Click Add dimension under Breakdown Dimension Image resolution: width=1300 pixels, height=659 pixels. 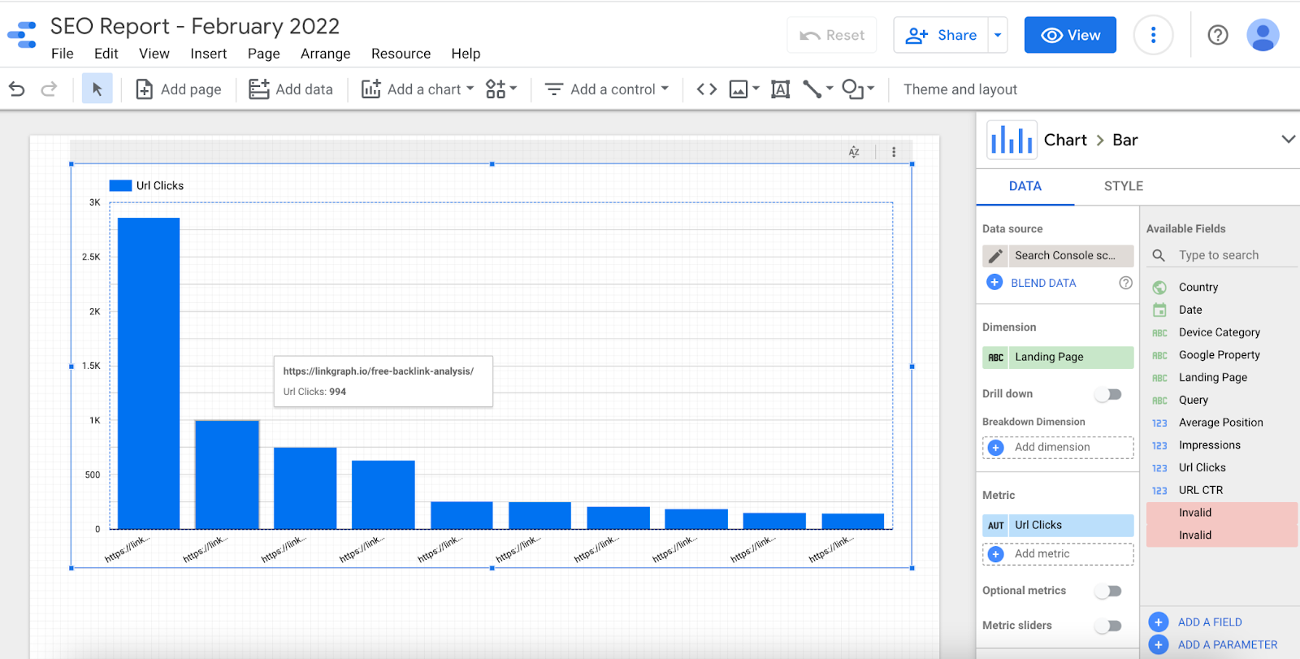tap(1058, 448)
